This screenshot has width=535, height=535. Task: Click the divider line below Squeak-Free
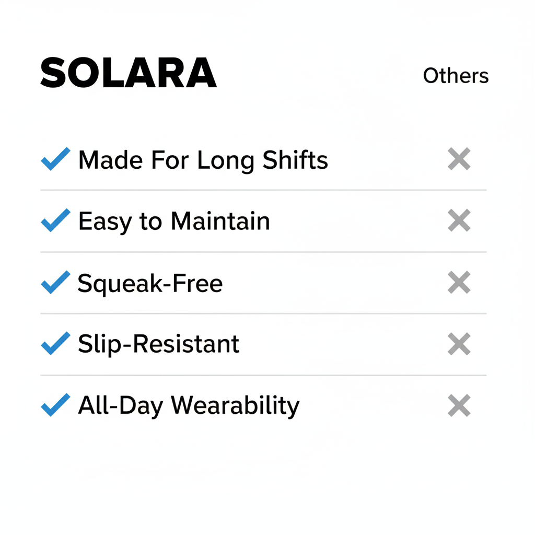[263, 314]
